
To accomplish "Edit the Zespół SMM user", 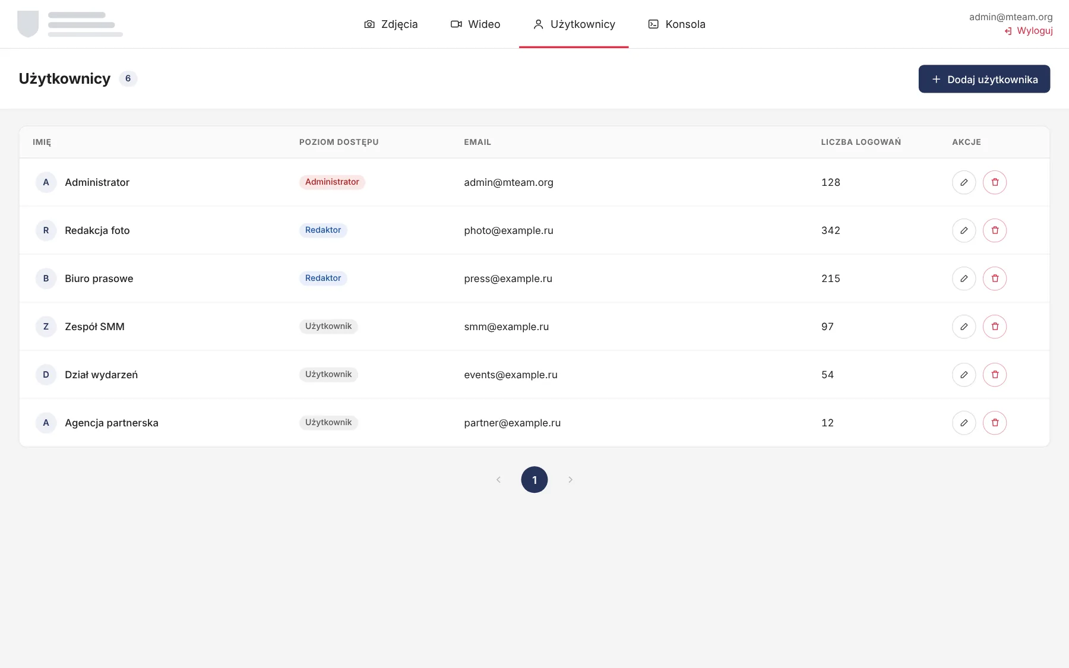I will tap(964, 327).
